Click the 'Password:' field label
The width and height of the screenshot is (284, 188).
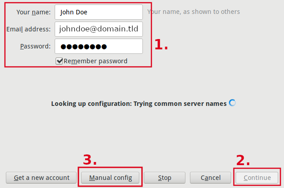pos(35,46)
